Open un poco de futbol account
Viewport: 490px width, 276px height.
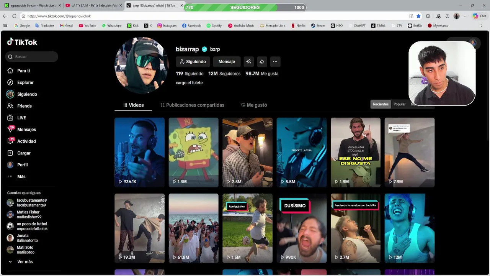point(27,226)
